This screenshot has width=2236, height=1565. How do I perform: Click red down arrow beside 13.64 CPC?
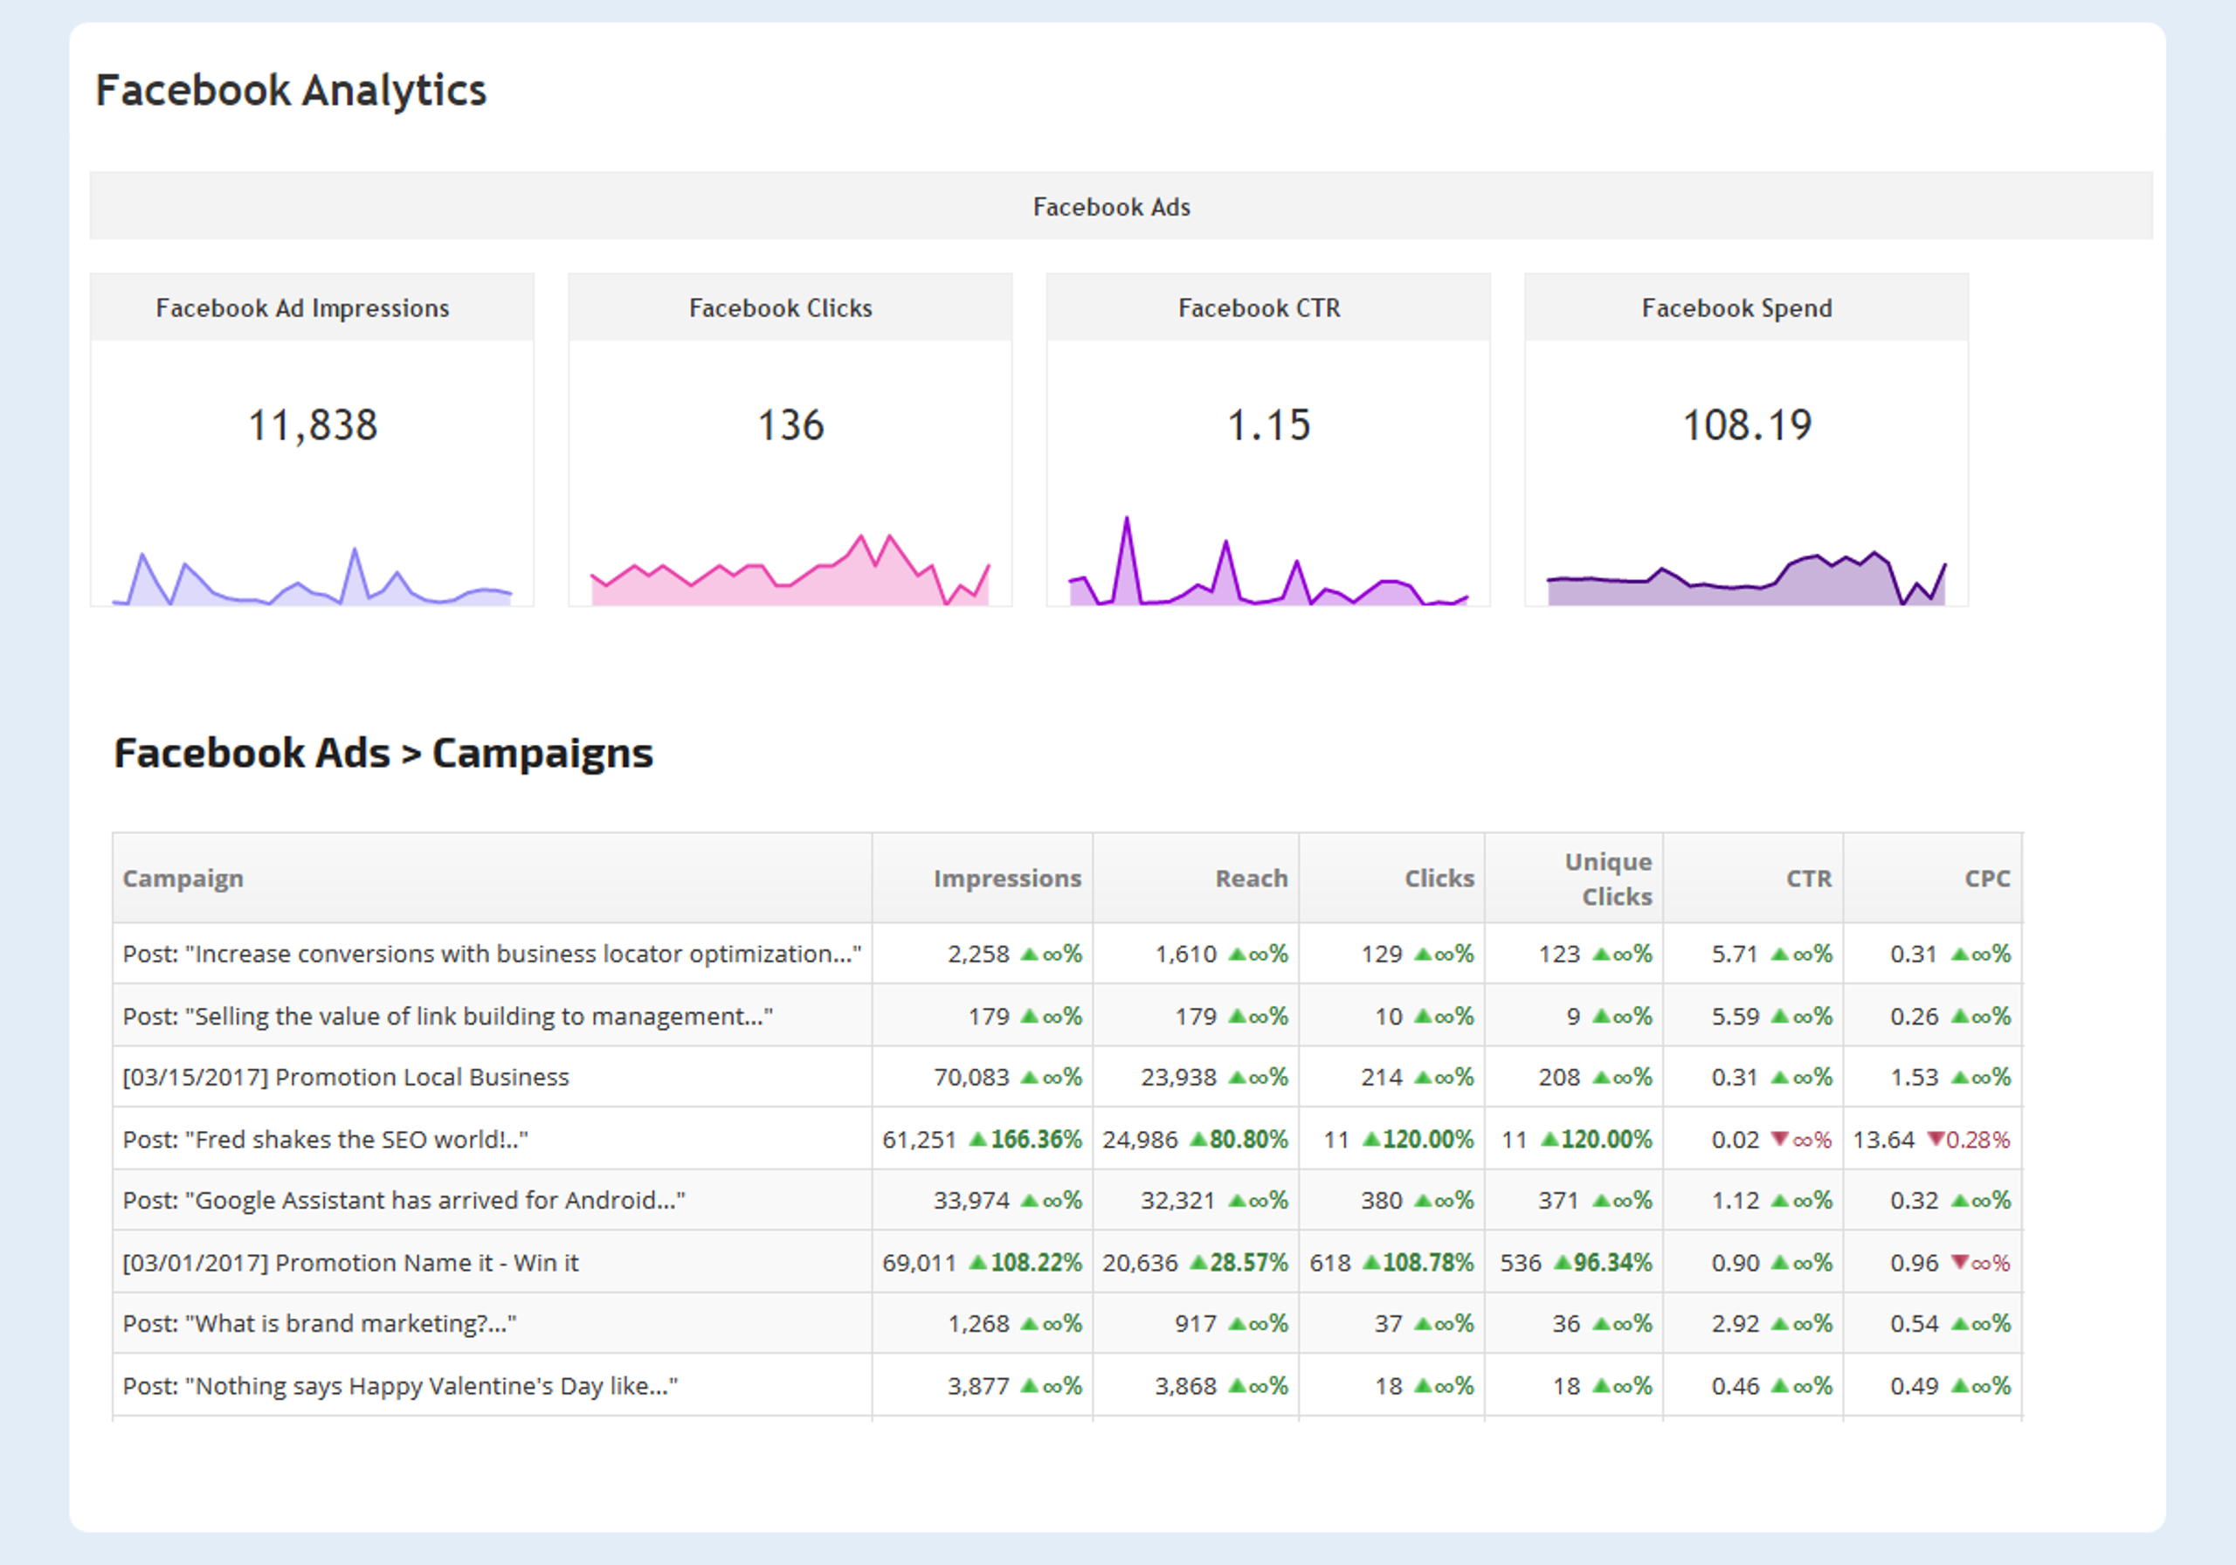click(1936, 1139)
